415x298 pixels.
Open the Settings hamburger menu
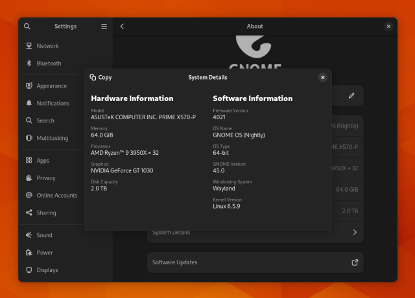coord(104,26)
